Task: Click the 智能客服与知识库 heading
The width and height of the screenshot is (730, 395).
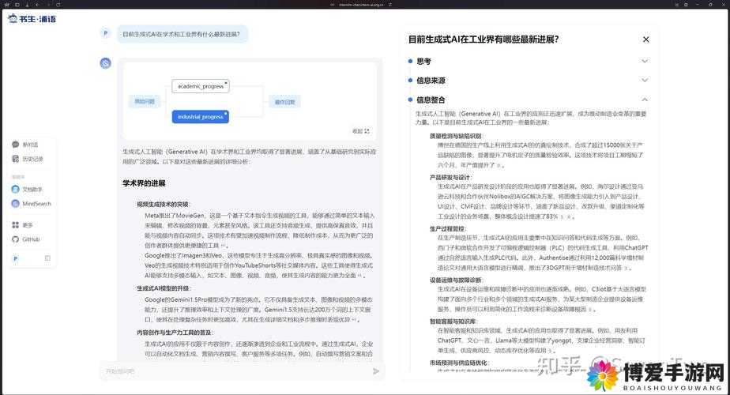Action: [453, 322]
